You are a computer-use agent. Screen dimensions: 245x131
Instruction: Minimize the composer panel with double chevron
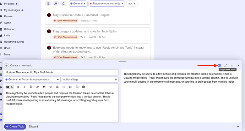[232, 66]
